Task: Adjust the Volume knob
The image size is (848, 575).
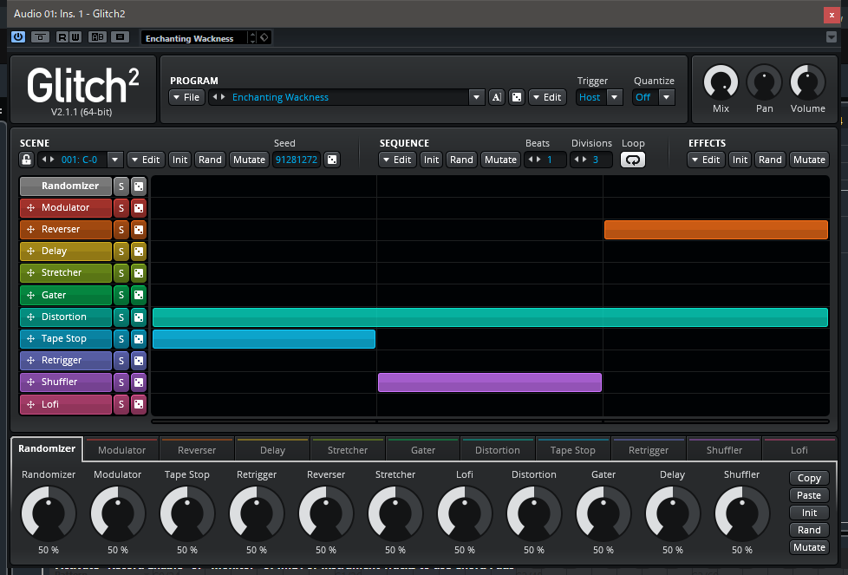Action: (807, 83)
